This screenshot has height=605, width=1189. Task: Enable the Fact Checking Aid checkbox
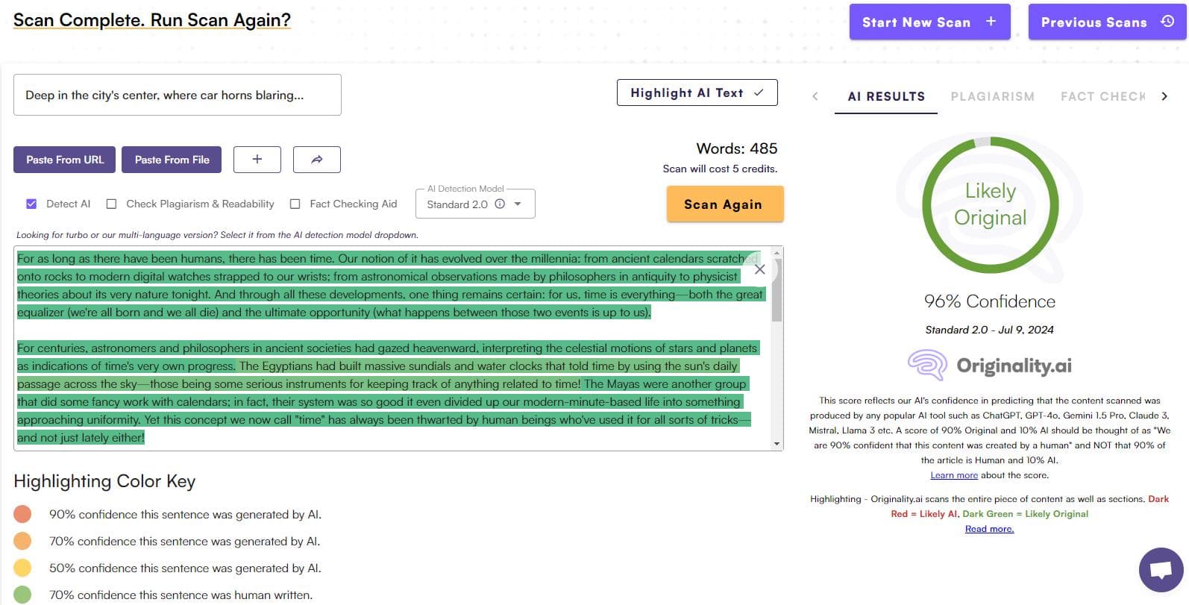click(x=295, y=204)
